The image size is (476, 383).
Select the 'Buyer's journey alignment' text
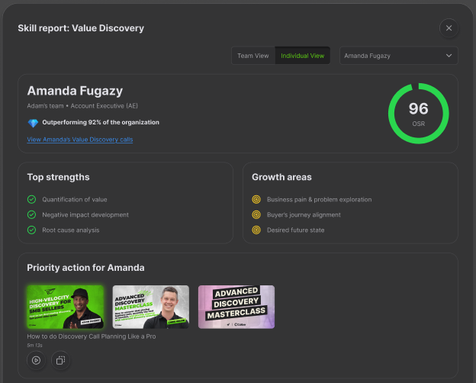click(304, 214)
